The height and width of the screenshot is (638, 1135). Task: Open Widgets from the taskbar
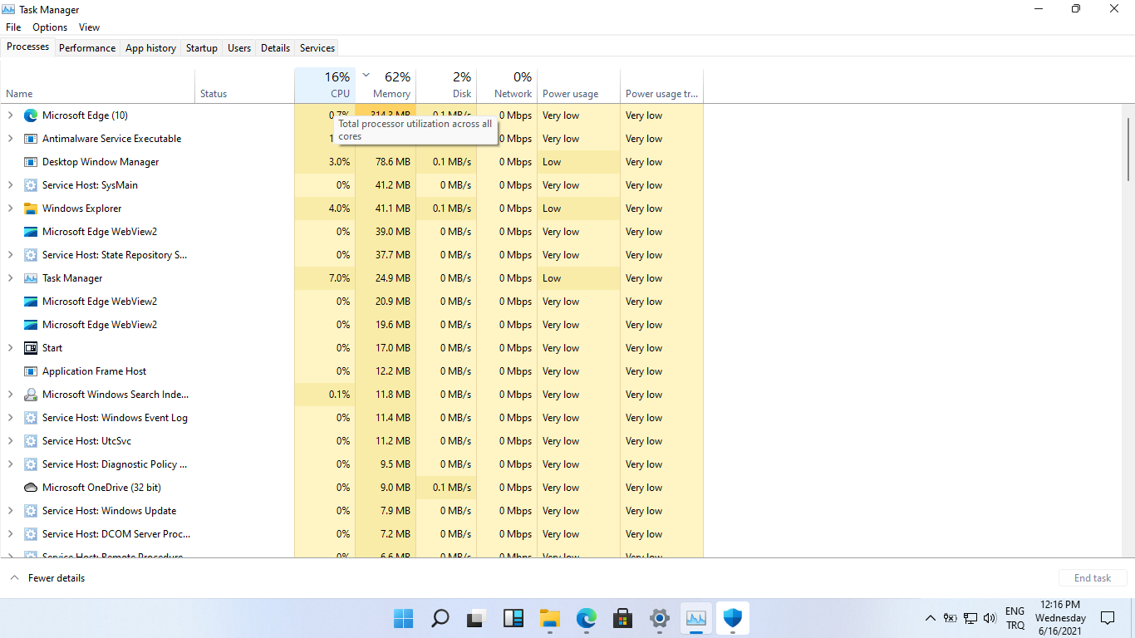[x=513, y=618]
